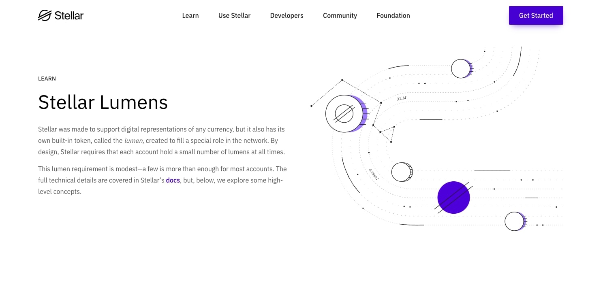Click the italic word lumen in text
Viewport: 603px width, 308px height.
point(133,140)
